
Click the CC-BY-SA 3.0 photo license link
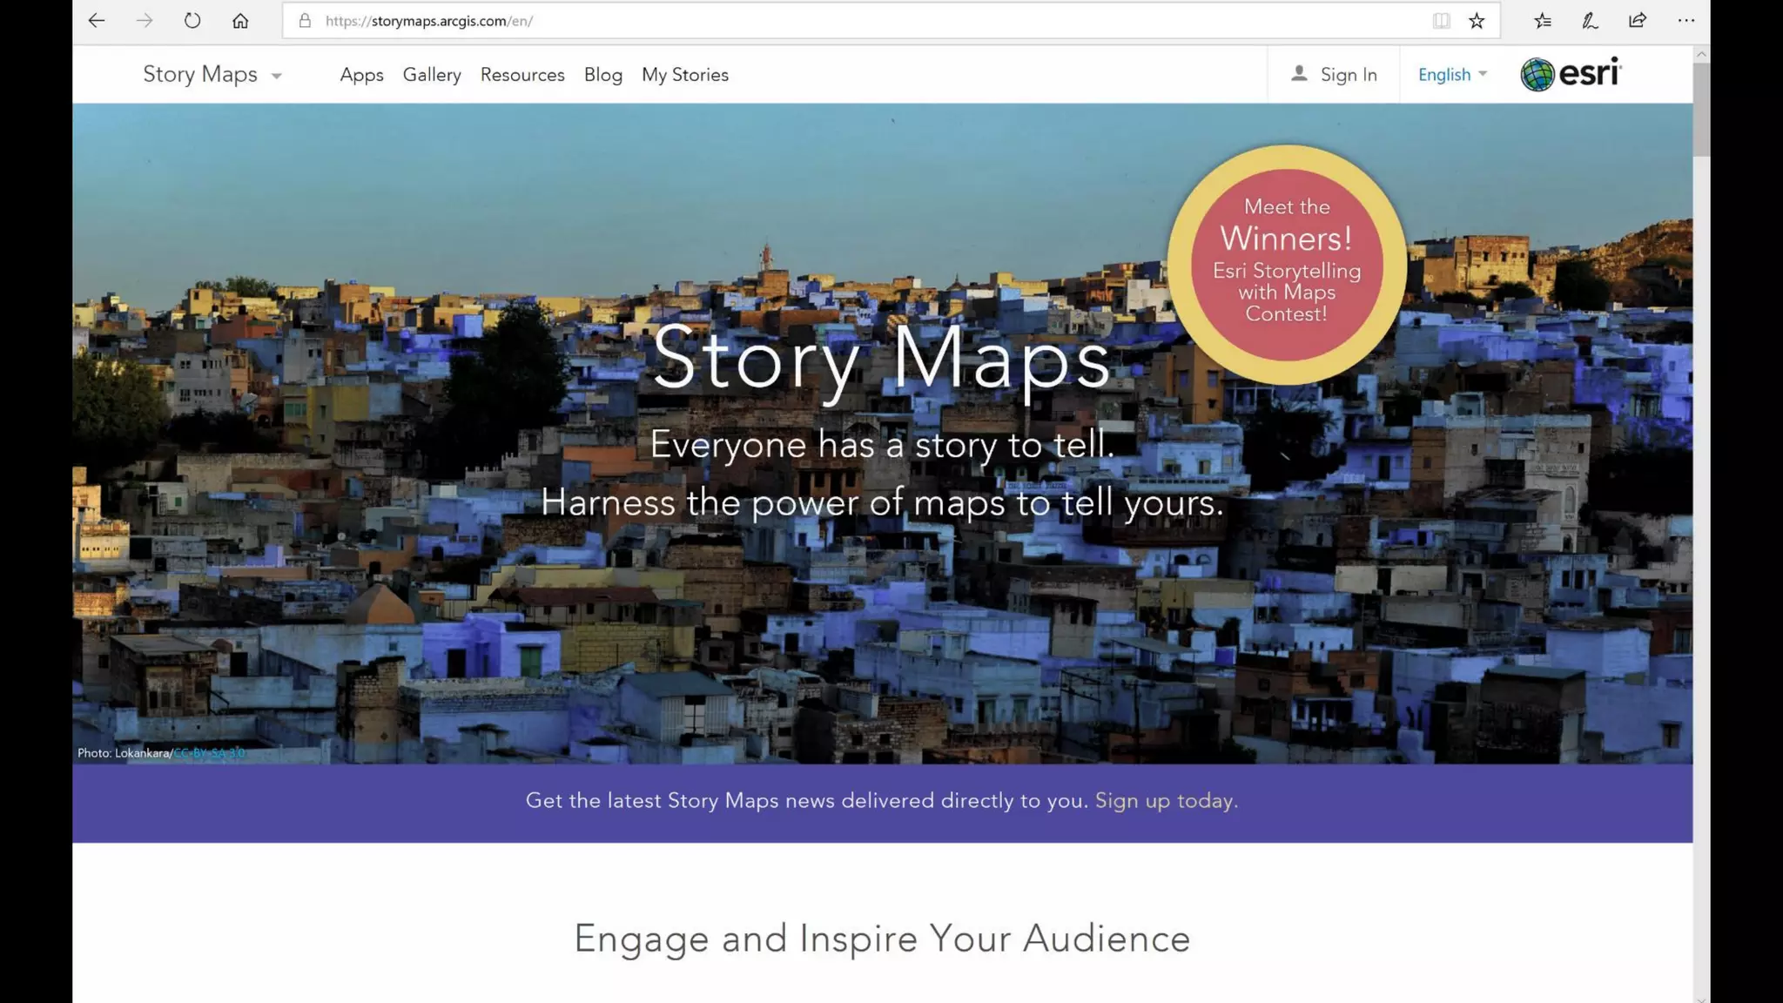[210, 753]
